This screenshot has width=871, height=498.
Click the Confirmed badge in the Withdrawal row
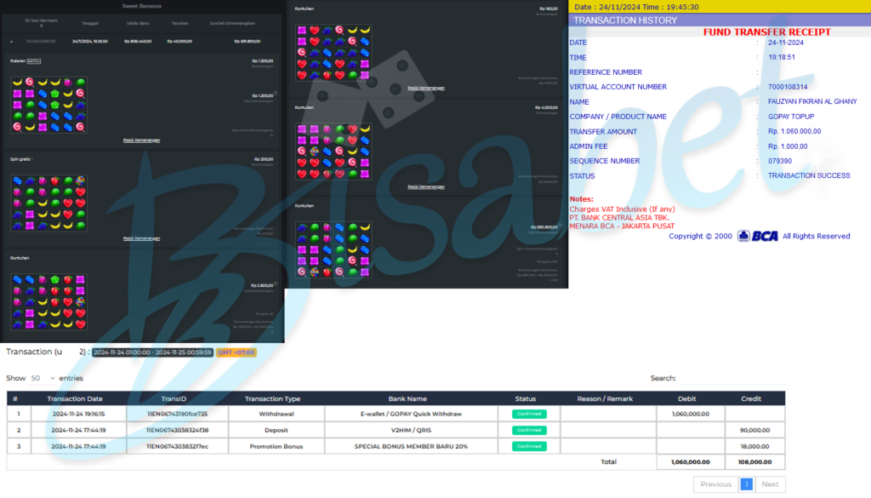click(x=529, y=414)
